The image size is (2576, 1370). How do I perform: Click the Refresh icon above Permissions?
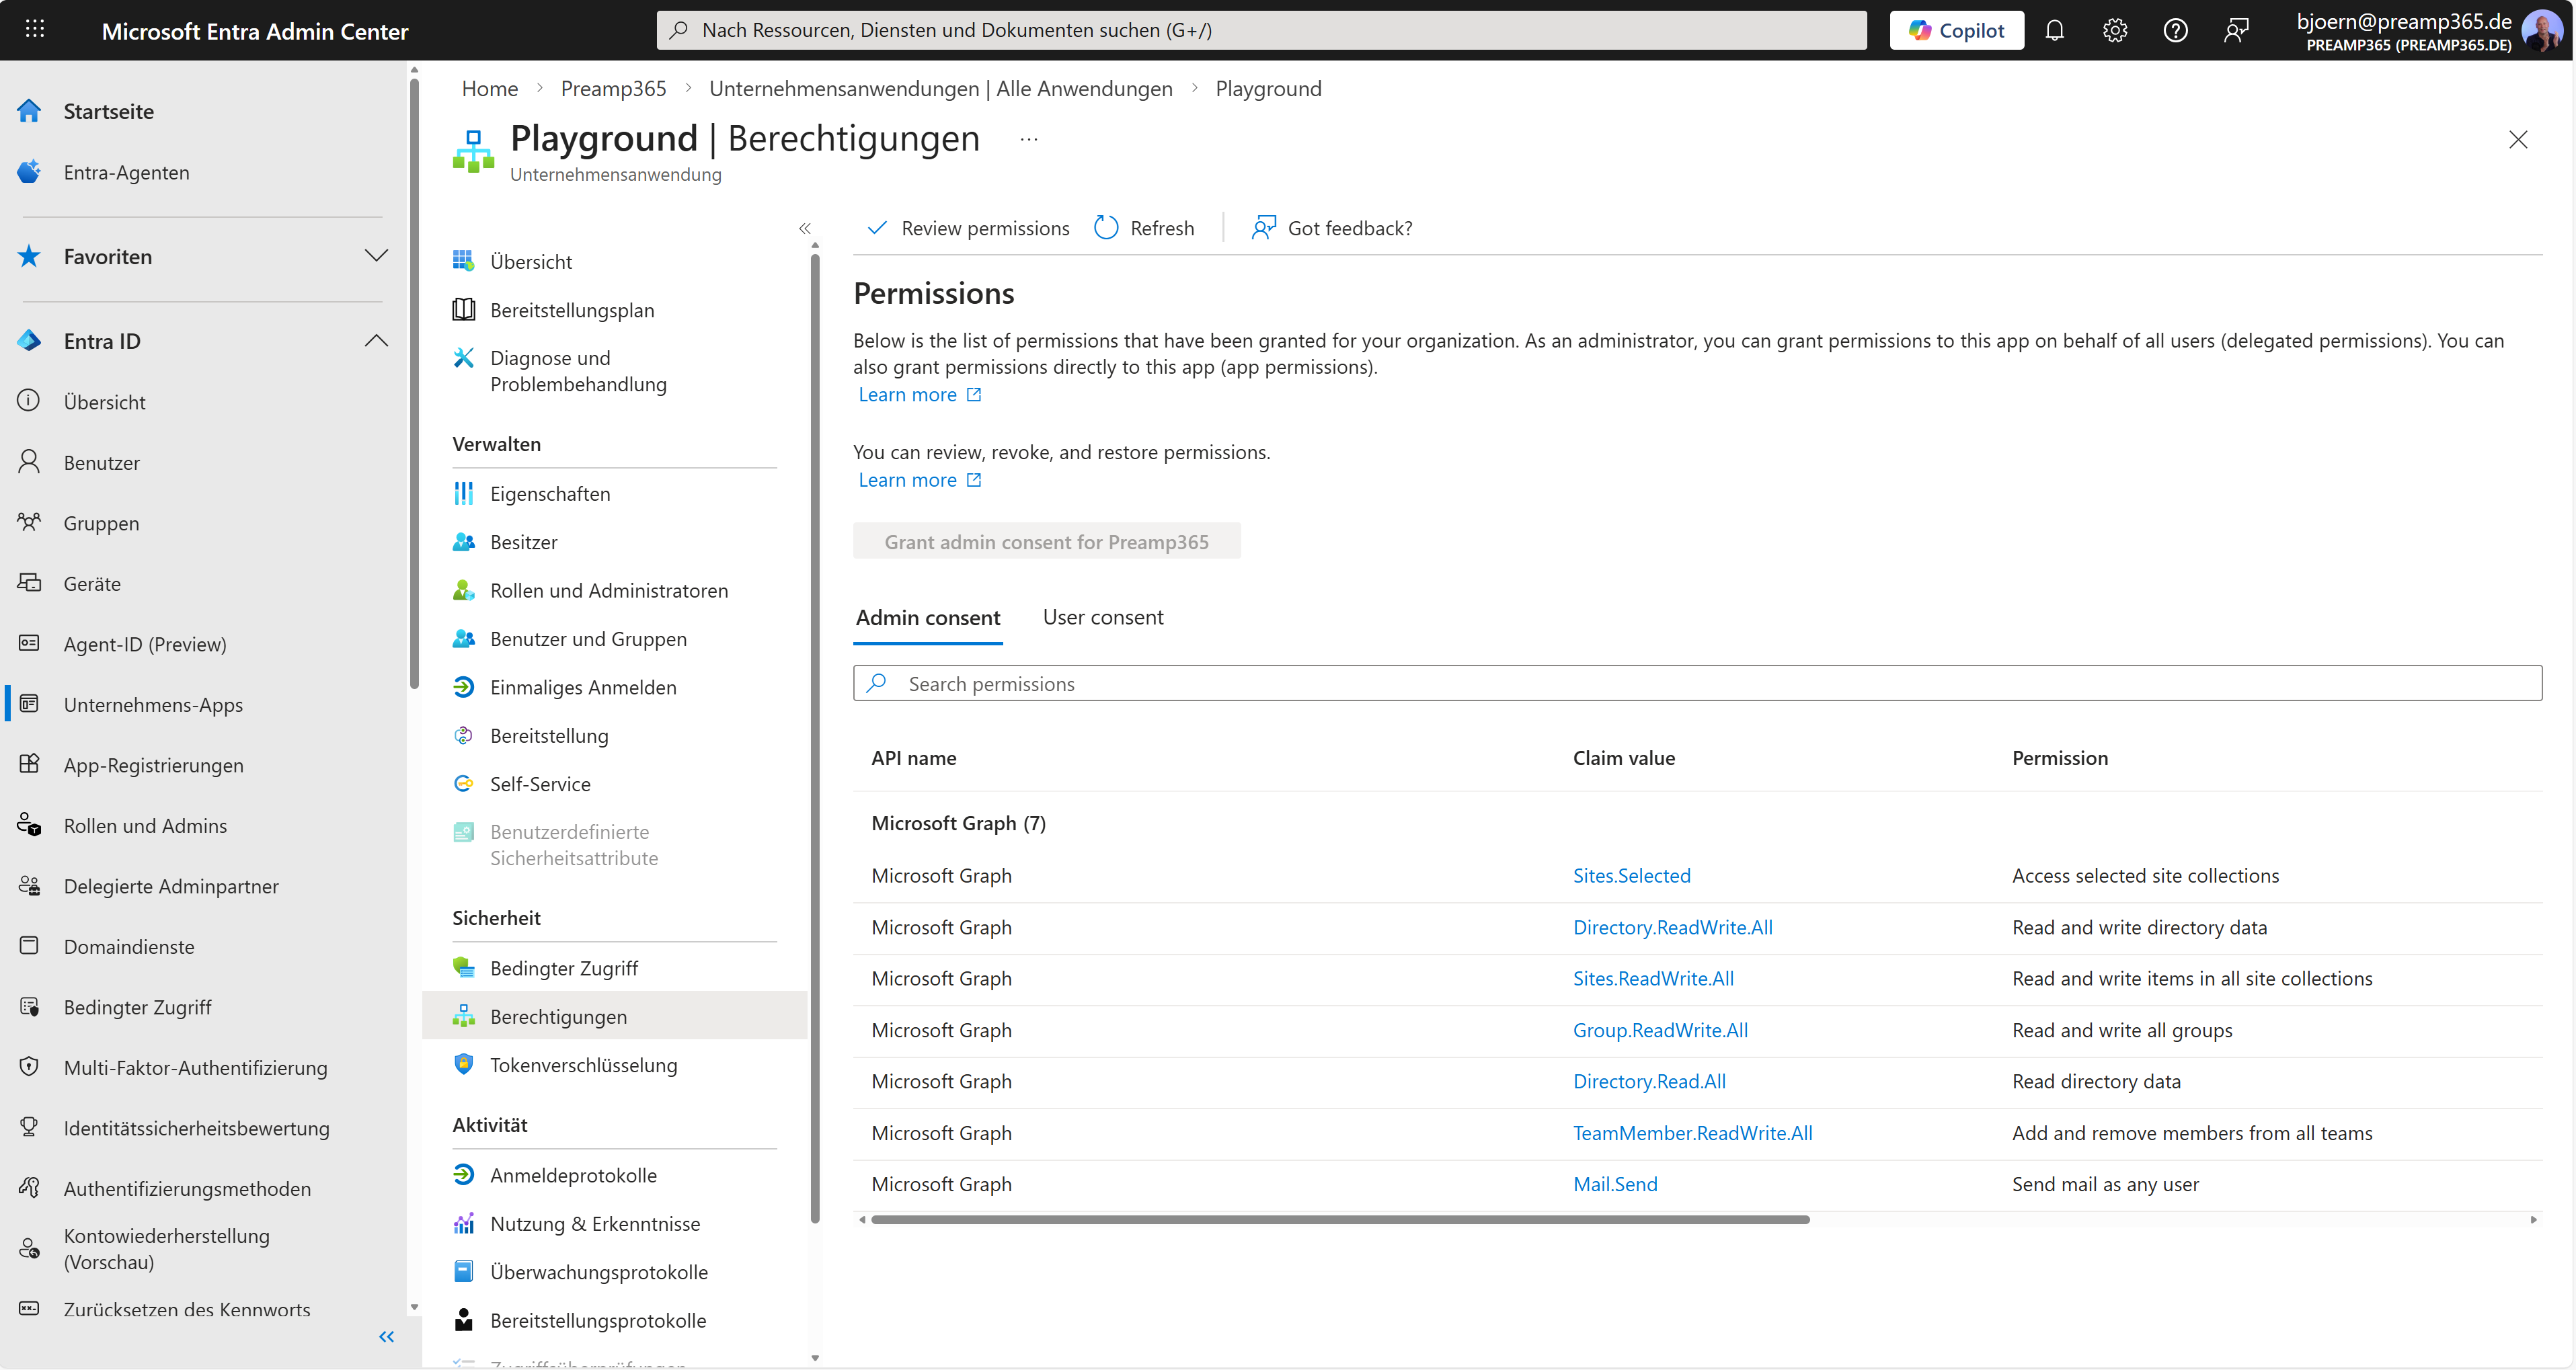(x=1105, y=227)
